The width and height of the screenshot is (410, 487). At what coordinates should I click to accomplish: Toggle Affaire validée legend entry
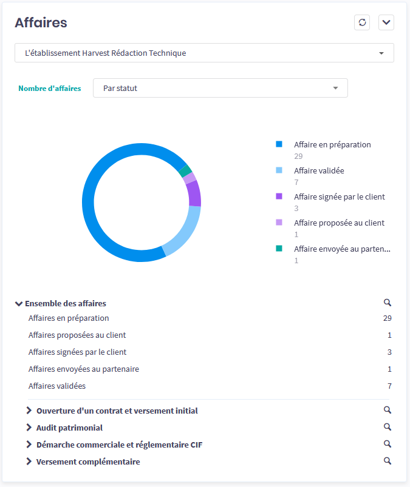[x=318, y=170]
